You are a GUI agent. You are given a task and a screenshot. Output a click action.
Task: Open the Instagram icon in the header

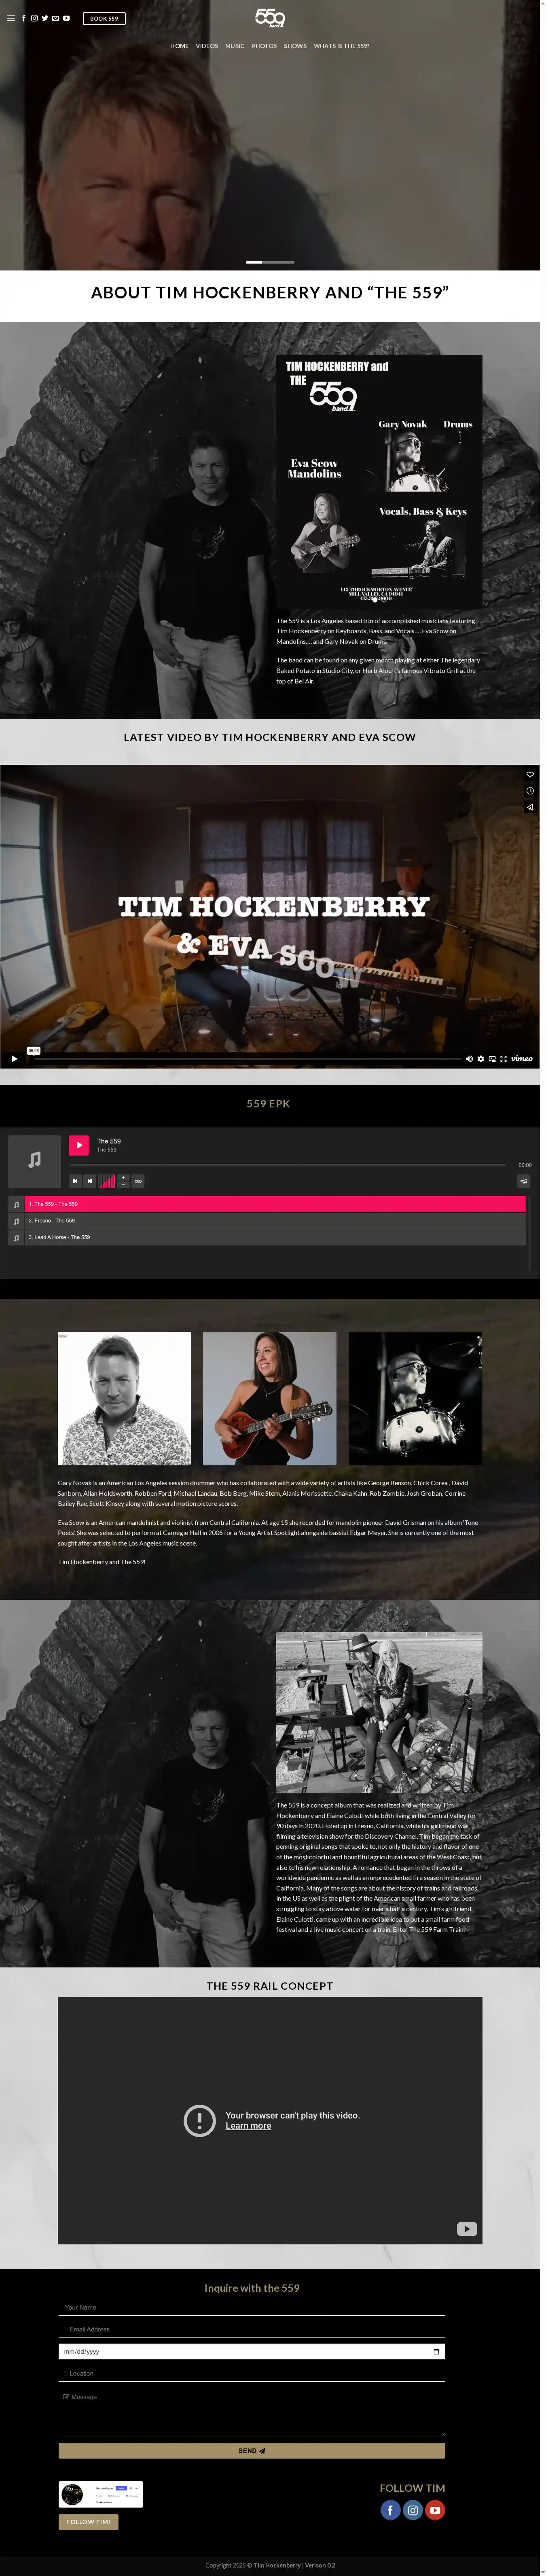tap(34, 18)
